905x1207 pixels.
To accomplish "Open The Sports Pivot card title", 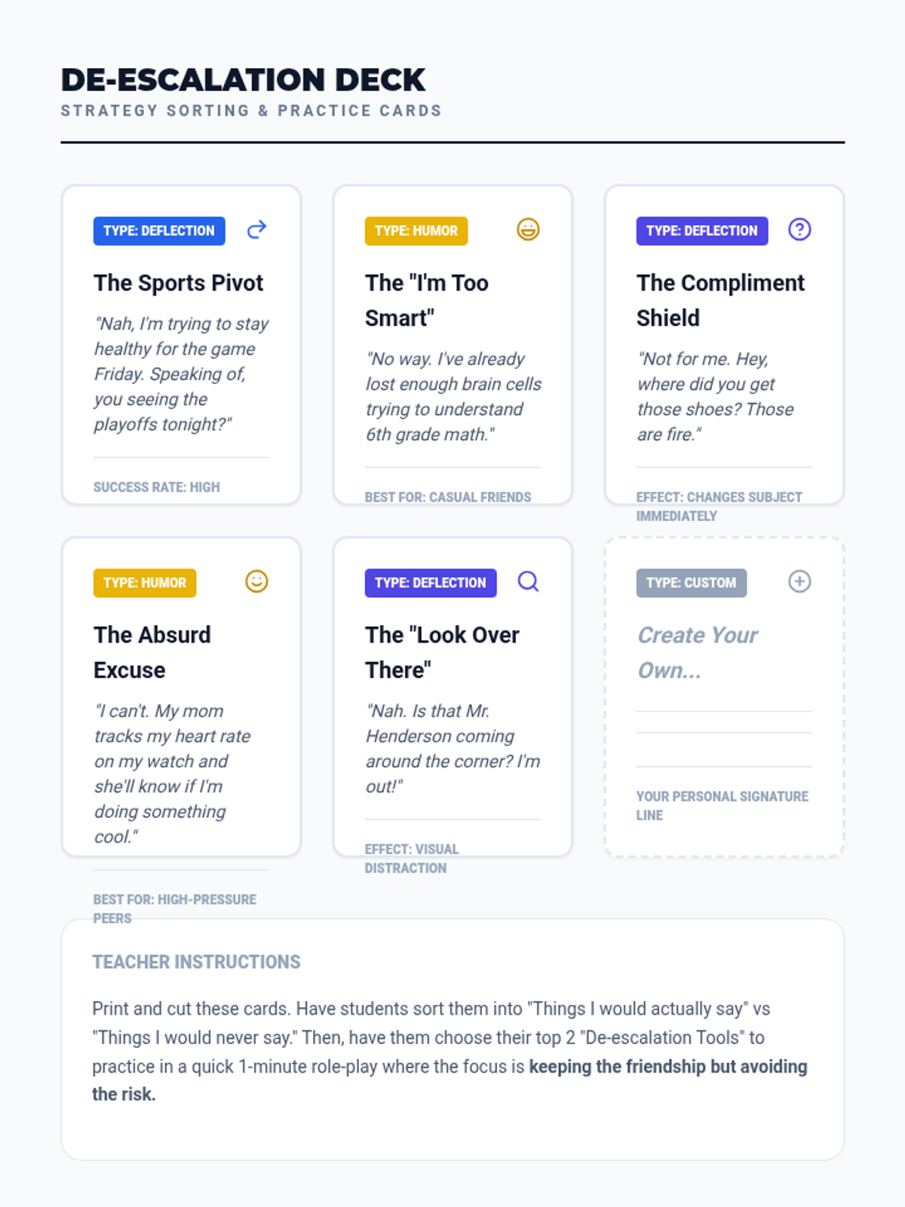I will click(x=179, y=283).
